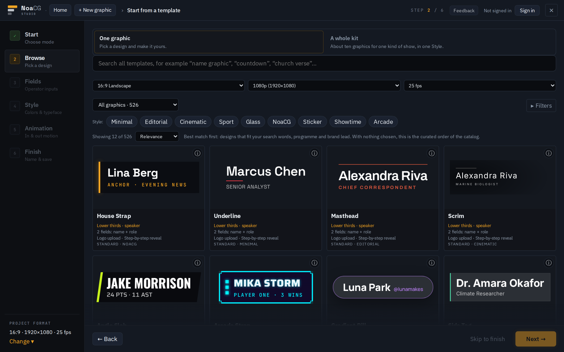Image resolution: width=564 pixels, height=352 pixels.
Task: Toggle the Showtime style chip
Action: (x=348, y=122)
